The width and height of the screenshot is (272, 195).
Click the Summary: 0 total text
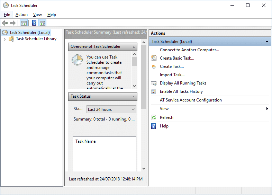(104, 119)
